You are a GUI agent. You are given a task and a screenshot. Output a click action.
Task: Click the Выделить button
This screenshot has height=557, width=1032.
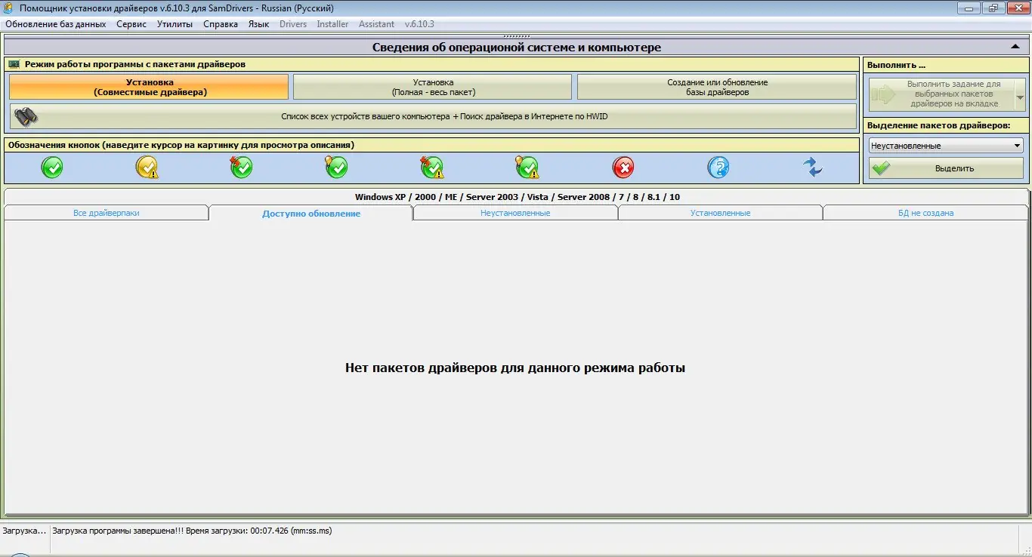945,168
